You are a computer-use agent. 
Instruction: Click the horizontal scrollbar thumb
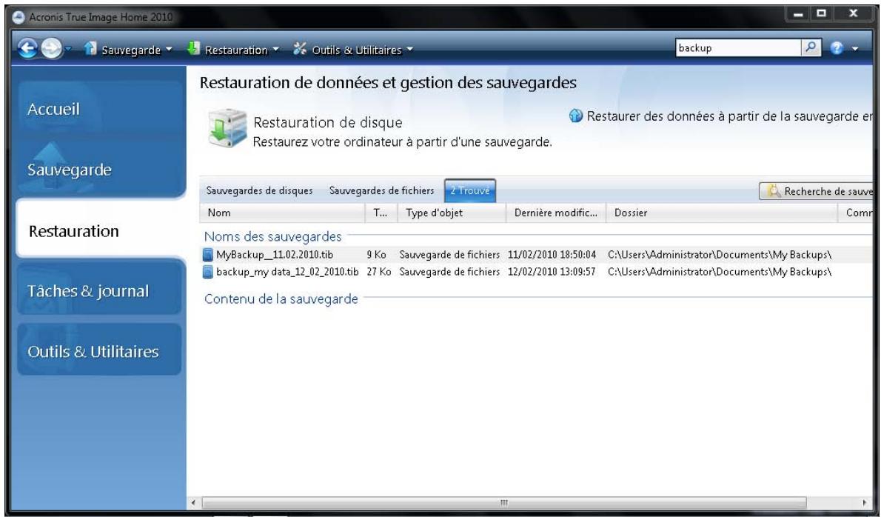coord(504,502)
